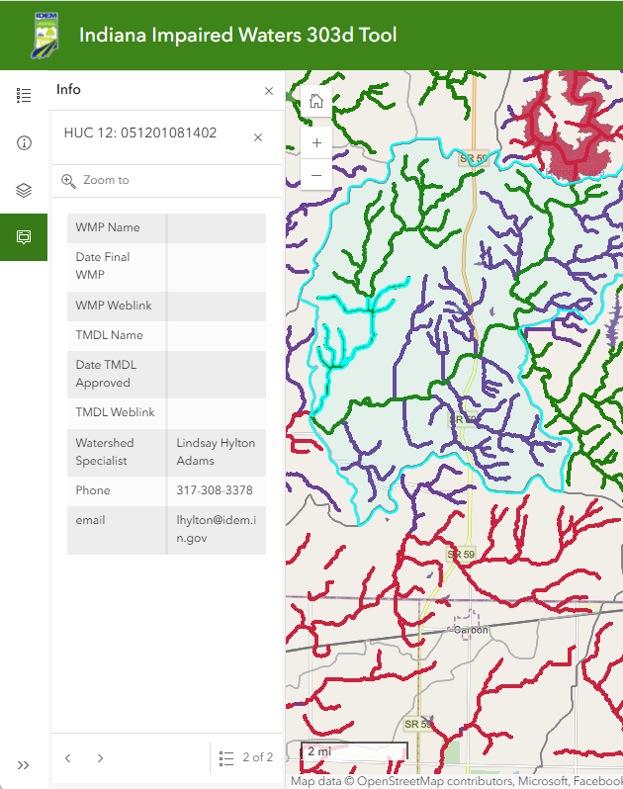Open the Layers list icon
Viewport: 623px width, 789px height.
(x=24, y=190)
